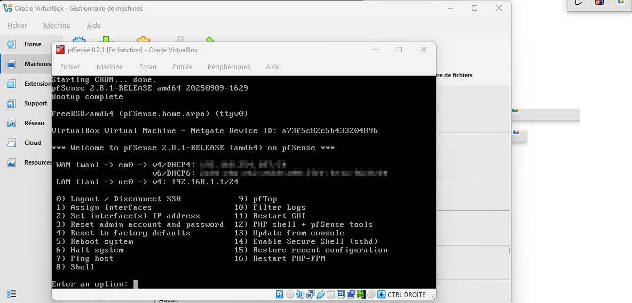Click the Google Drive icon in tray
The image size is (632, 303).
tap(621, 2)
